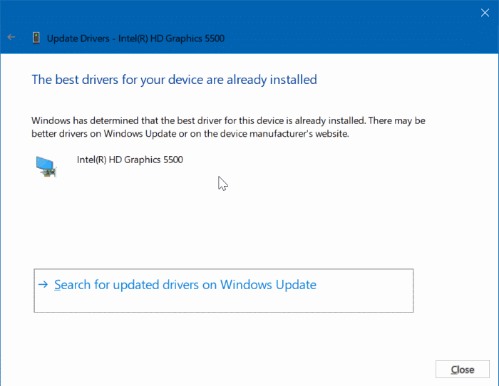Screen dimensions: 499x386
Task: Click the small device icon beside Update Drivers title
Action: 36,38
